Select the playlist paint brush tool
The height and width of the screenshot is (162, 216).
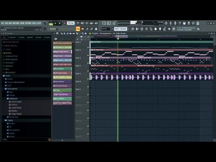(x=64, y=33)
